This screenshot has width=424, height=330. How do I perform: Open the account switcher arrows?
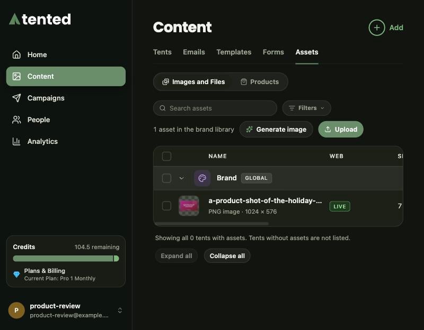[120, 310]
